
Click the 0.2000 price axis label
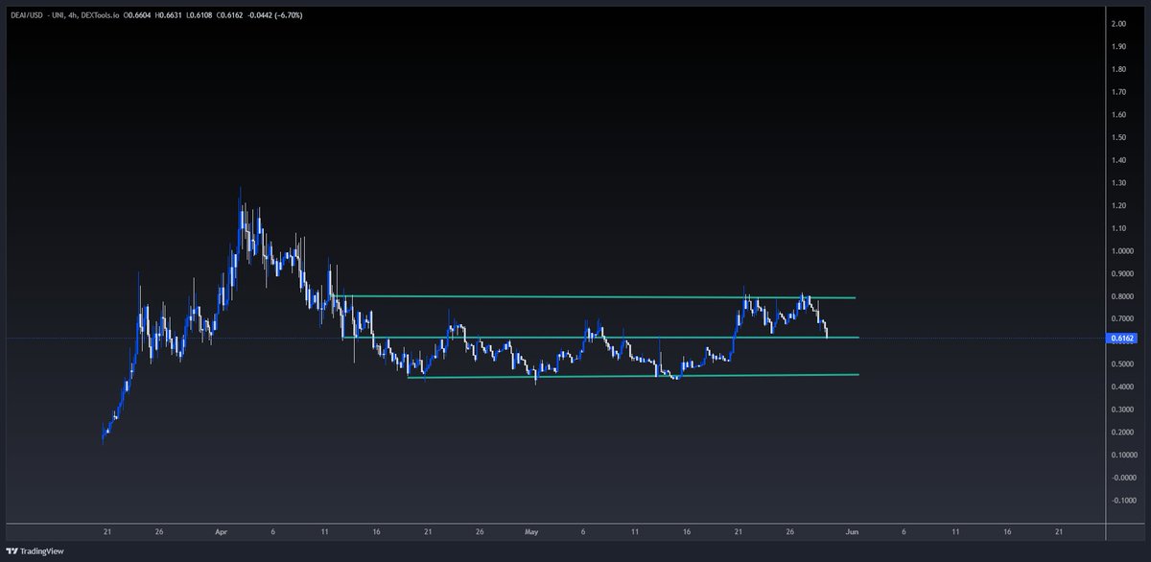1121,433
